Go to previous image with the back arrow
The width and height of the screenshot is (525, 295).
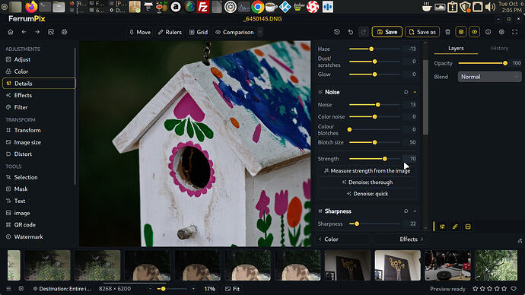coord(24,32)
